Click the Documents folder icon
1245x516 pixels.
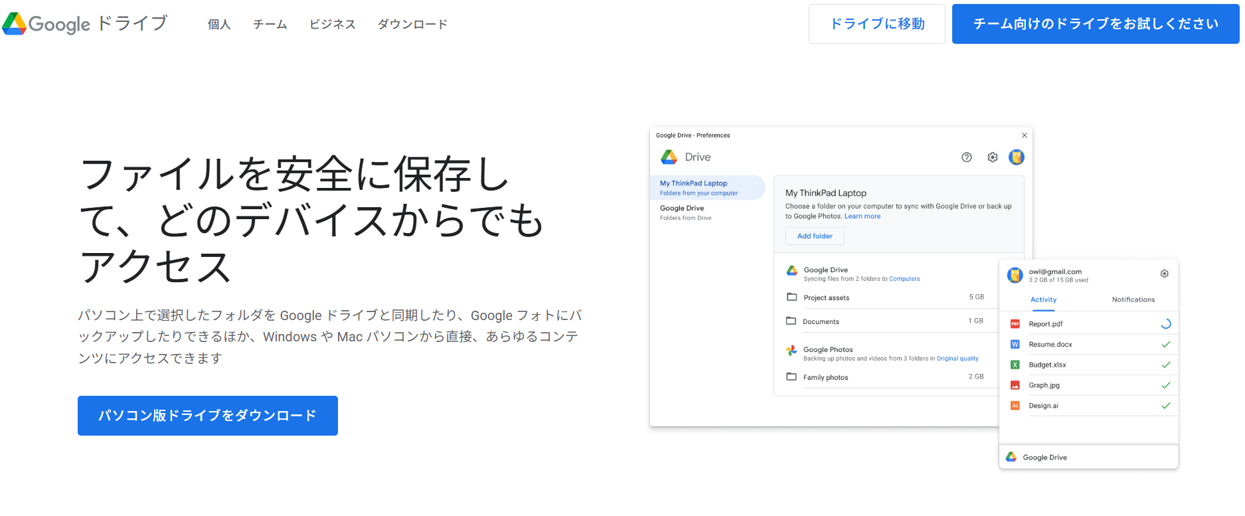point(791,321)
